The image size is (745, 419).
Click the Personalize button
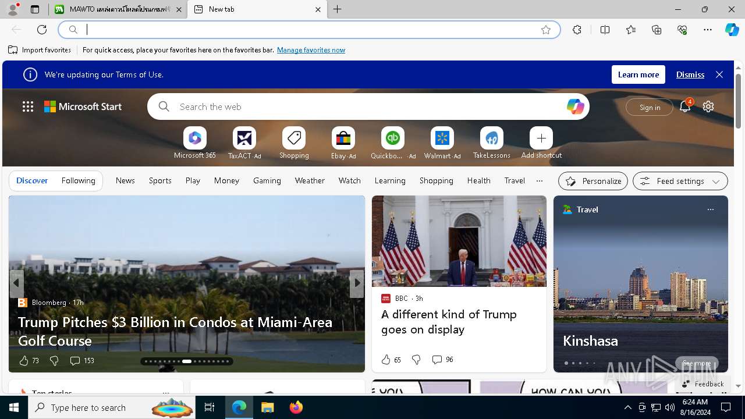[x=593, y=181]
